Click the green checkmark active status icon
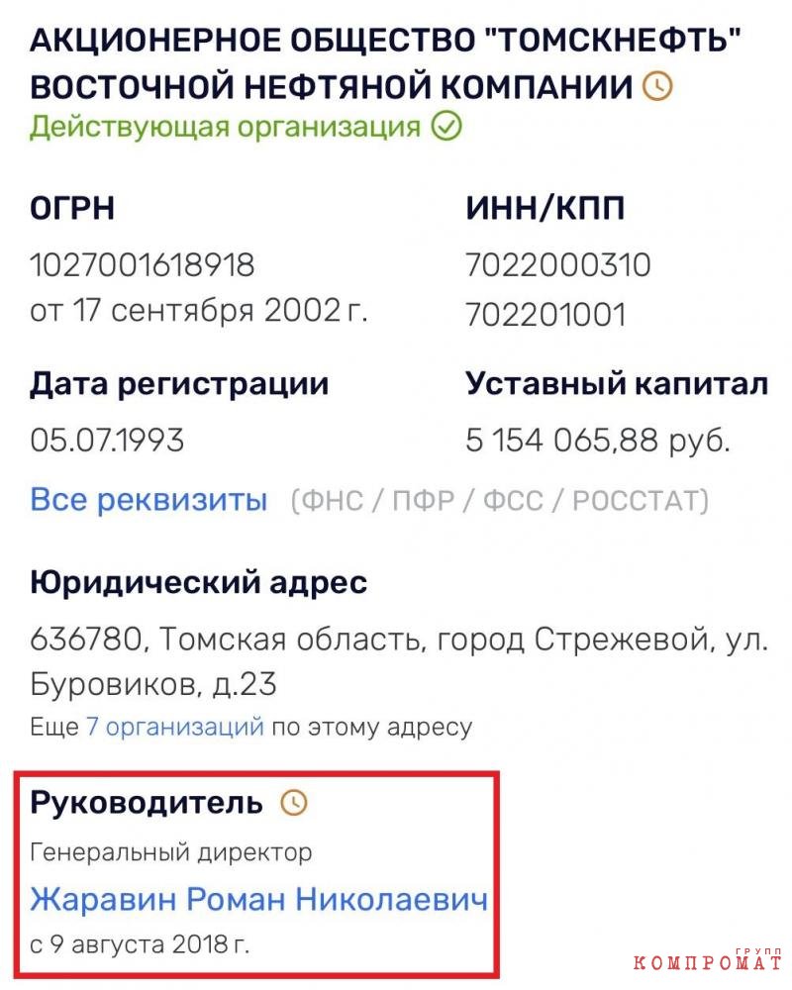 point(446,127)
